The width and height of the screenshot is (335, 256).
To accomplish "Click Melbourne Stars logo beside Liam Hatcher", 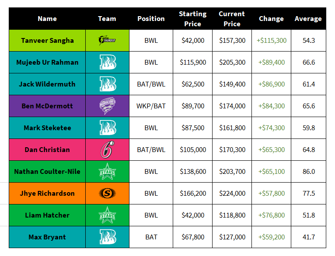I will point(107,215).
